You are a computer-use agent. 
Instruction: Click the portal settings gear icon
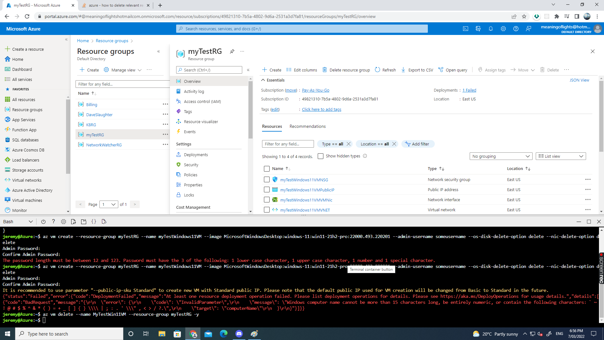[503, 29]
